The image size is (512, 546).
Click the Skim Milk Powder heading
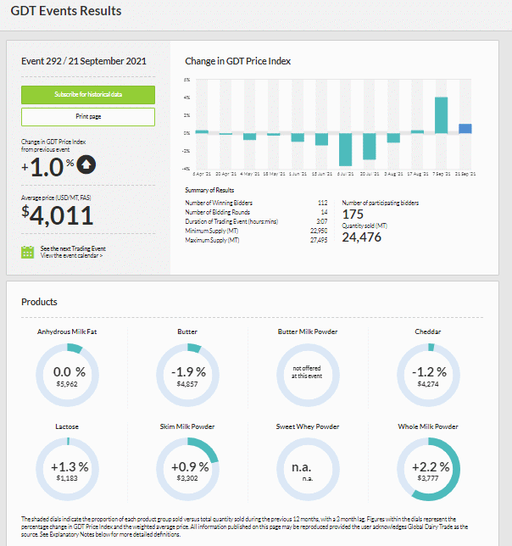pos(187,426)
